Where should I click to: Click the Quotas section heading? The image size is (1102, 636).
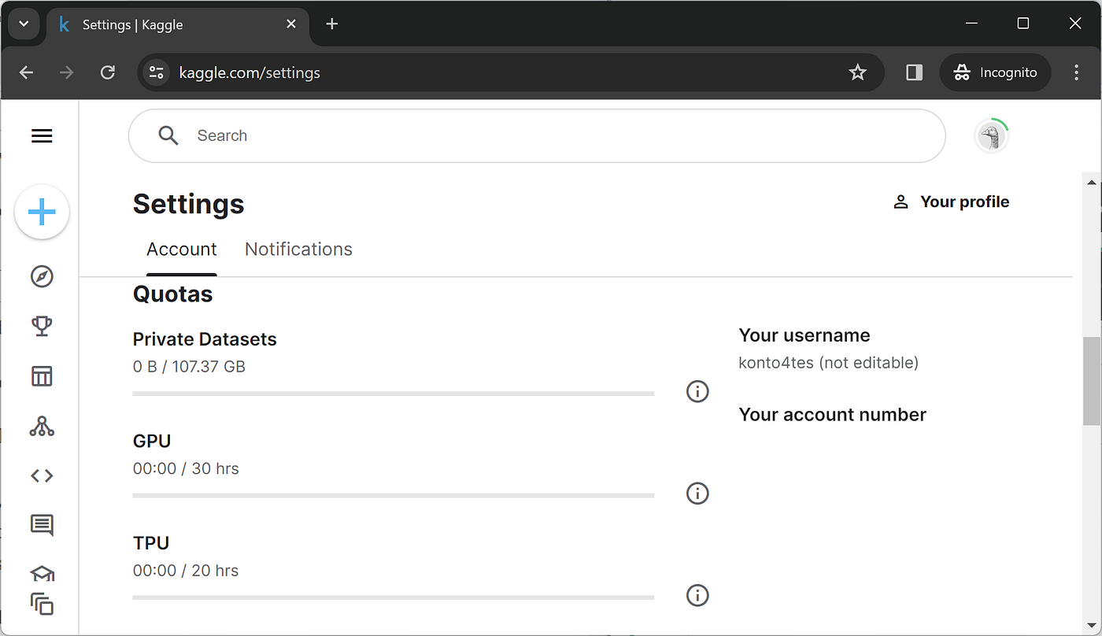(x=173, y=294)
